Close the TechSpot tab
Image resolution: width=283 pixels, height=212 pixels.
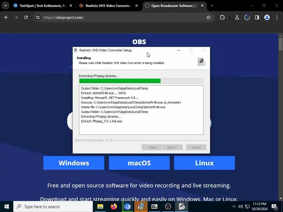[71, 6]
